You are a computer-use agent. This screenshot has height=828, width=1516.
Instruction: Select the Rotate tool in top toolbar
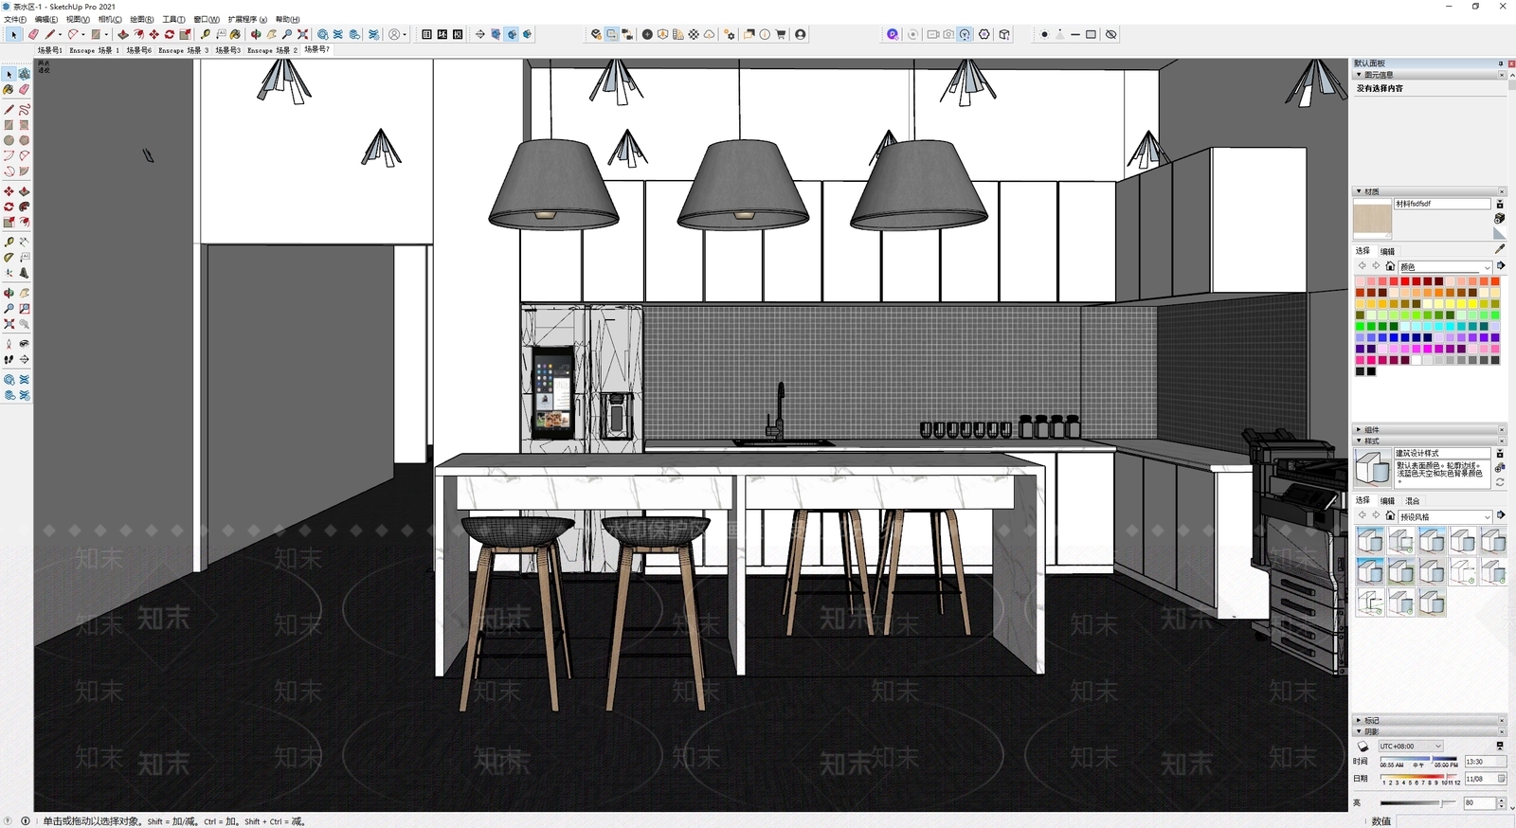click(169, 34)
